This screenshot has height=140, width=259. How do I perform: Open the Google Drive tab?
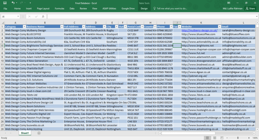(128, 9)
